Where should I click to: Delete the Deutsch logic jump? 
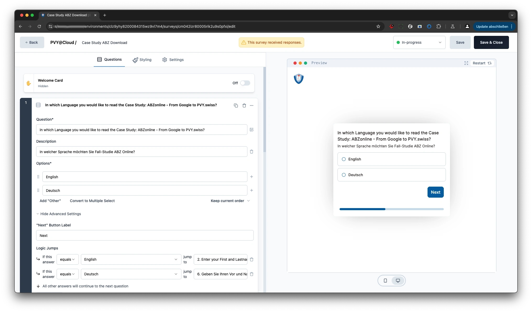click(252, 274)
